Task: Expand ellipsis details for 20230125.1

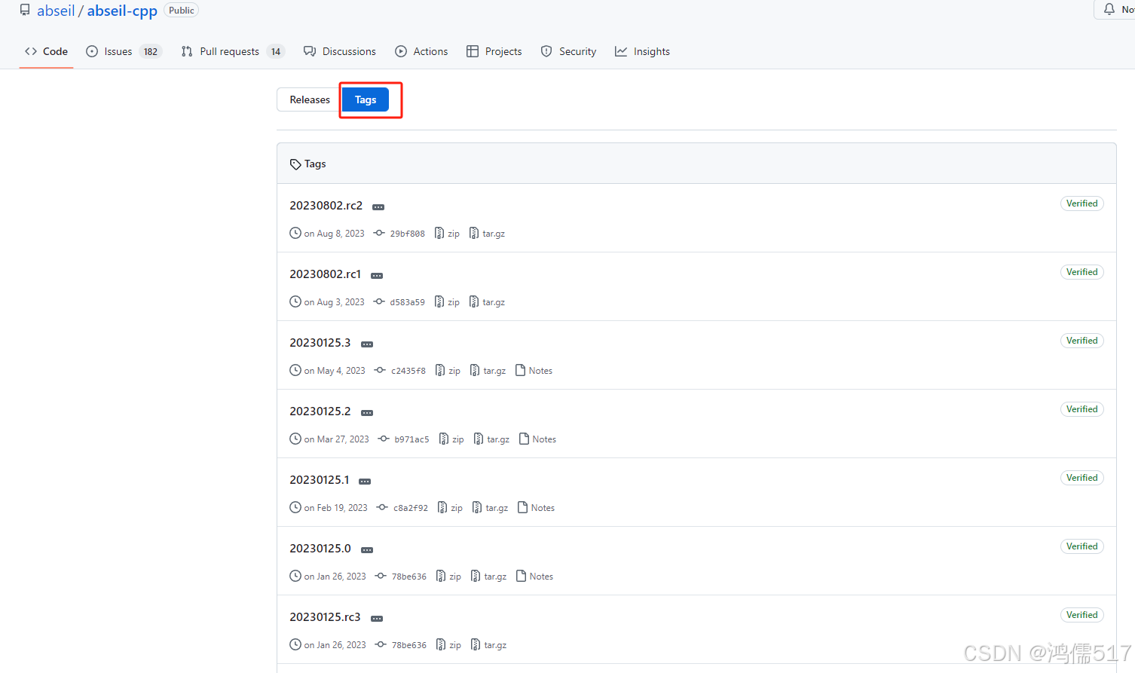Action: 365,481
